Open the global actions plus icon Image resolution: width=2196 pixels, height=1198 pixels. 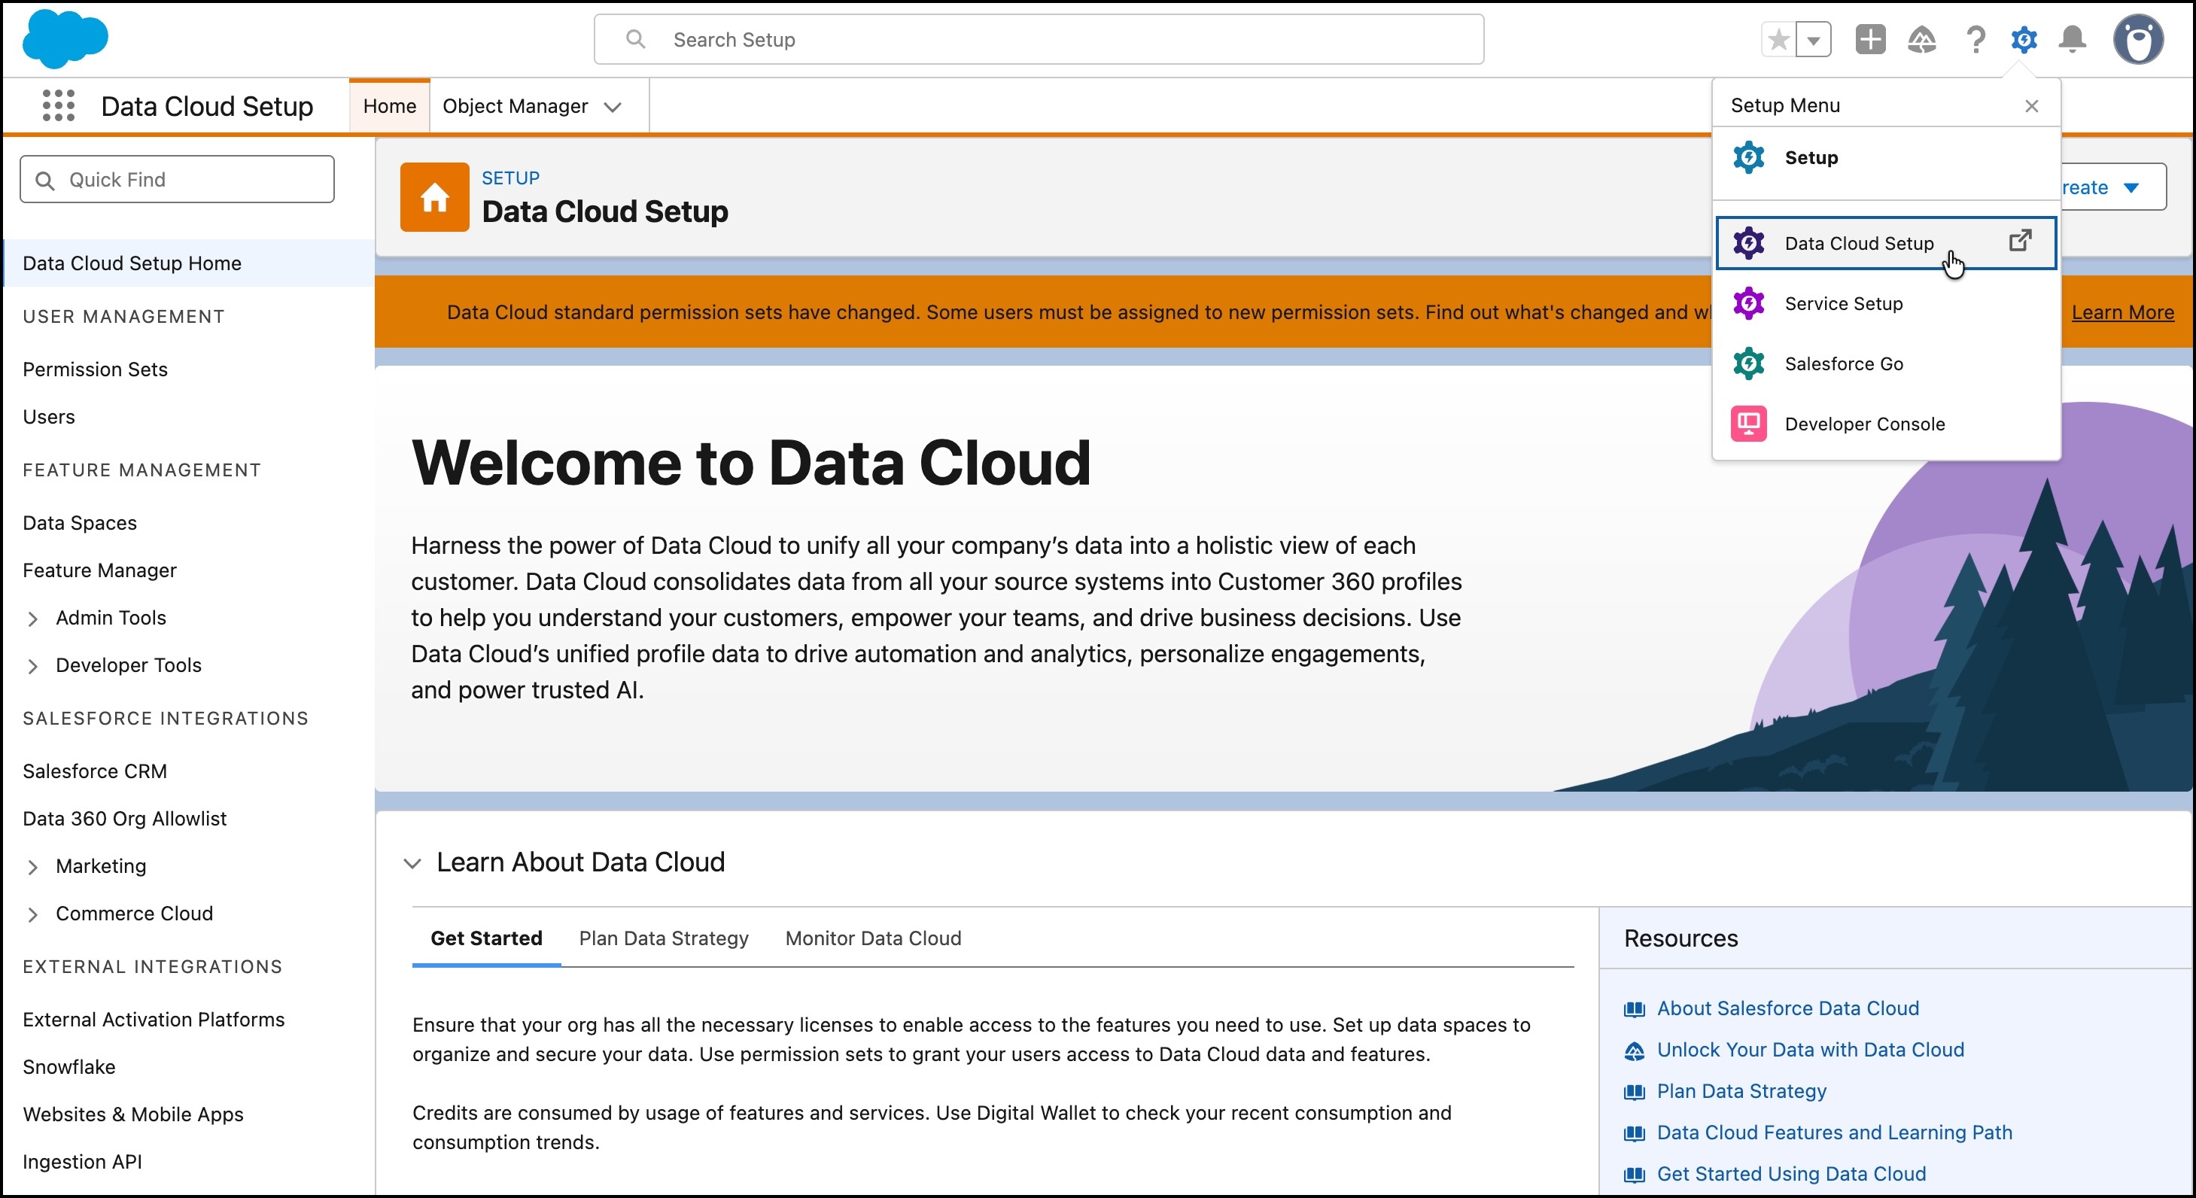pyautogui.click(x=1869, y=39)
